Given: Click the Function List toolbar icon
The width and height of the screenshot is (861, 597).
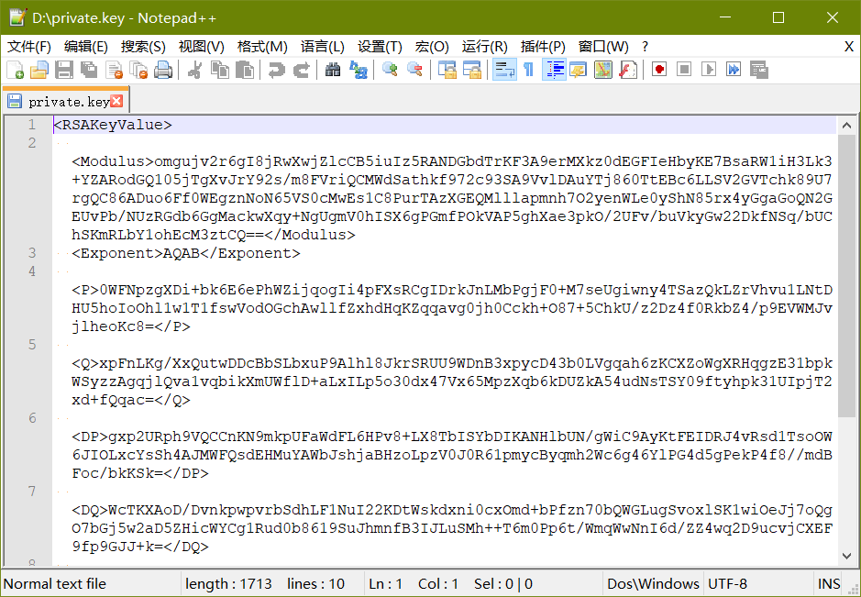Looking at the screenshot, I should click(628, 70).
